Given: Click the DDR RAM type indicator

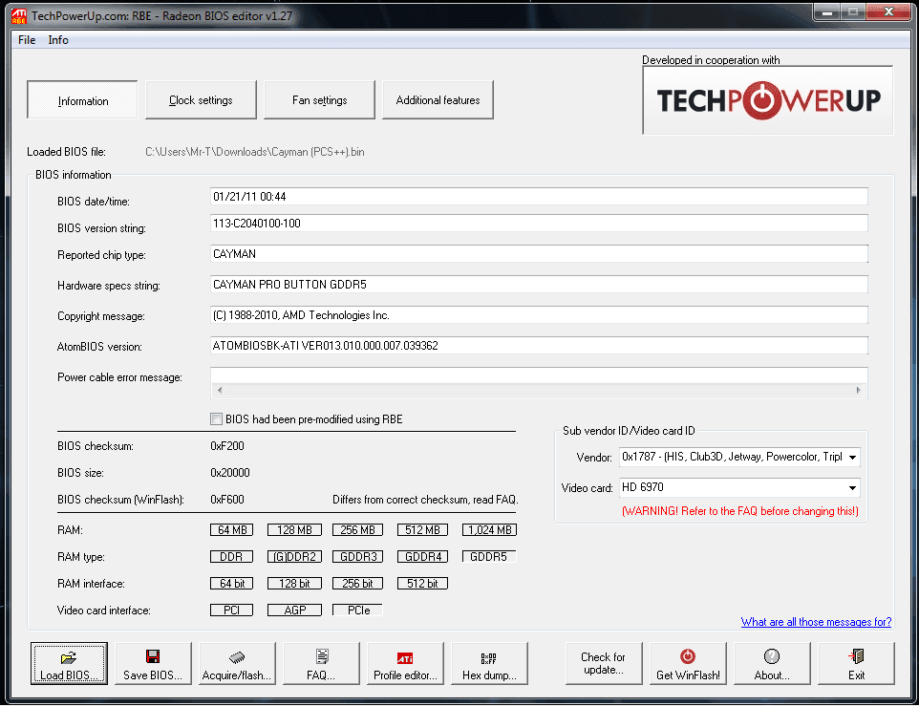Looking at the screenshot, I should (231, 557).
